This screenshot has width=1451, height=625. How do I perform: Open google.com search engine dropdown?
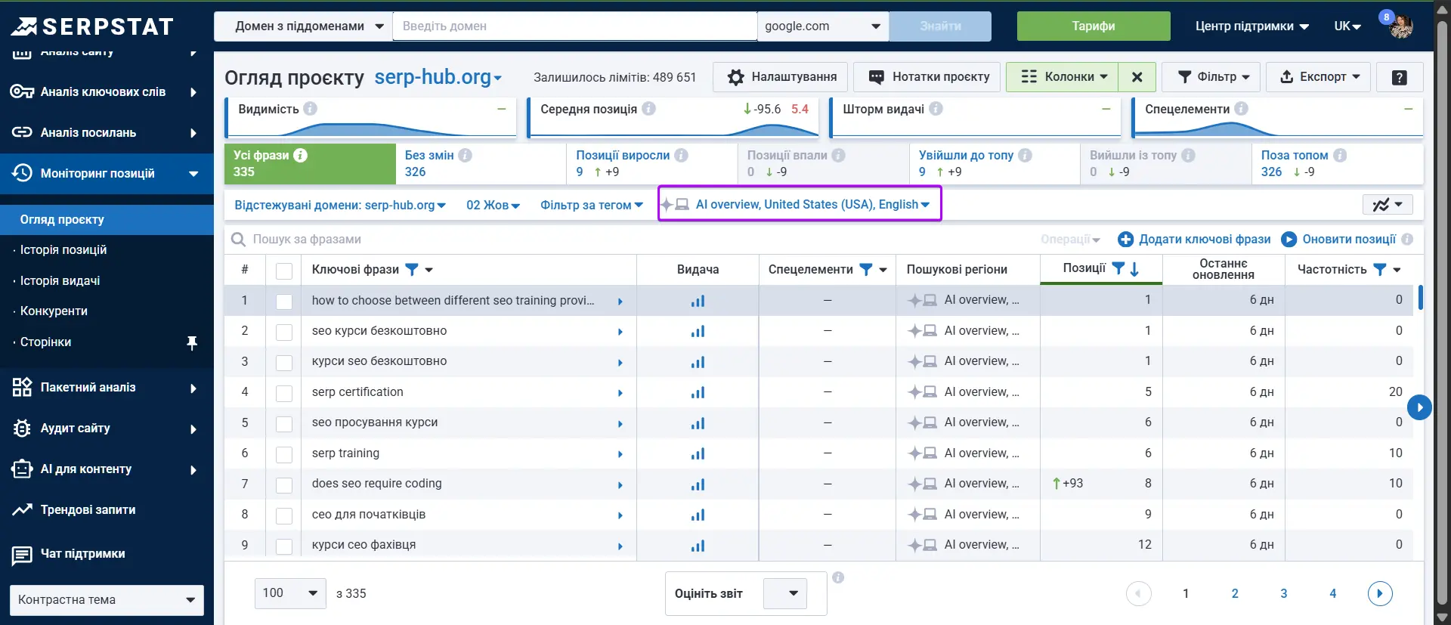coord(823,26)
